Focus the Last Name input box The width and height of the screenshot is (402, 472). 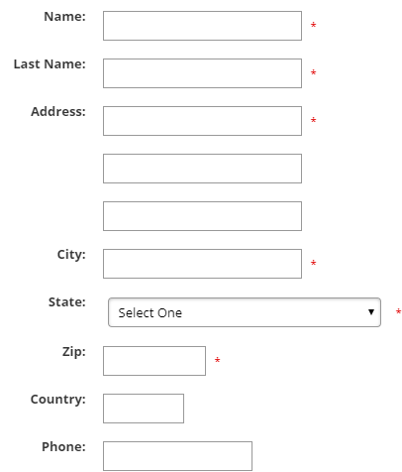point(202,73)
